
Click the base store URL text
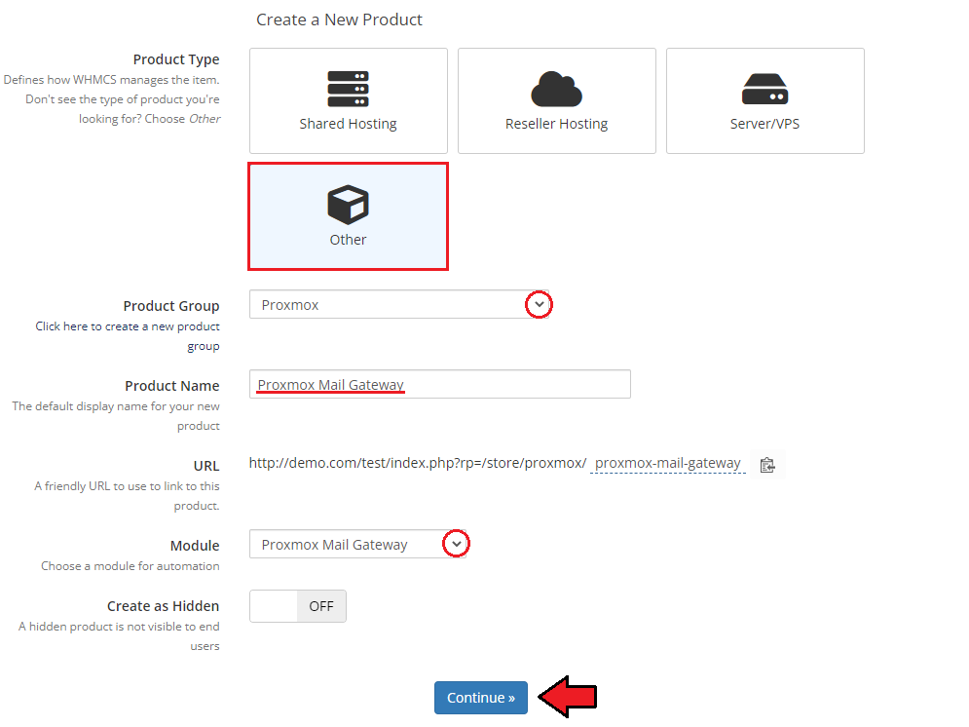pos(418,463)
